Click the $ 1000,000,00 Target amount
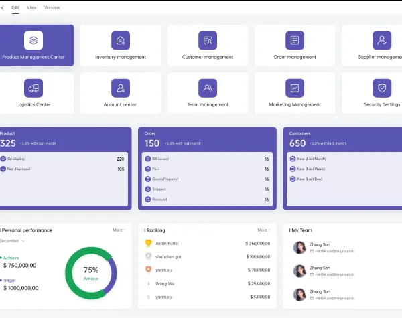This screenshot has width=402, height=318. (x=21, y=288)
